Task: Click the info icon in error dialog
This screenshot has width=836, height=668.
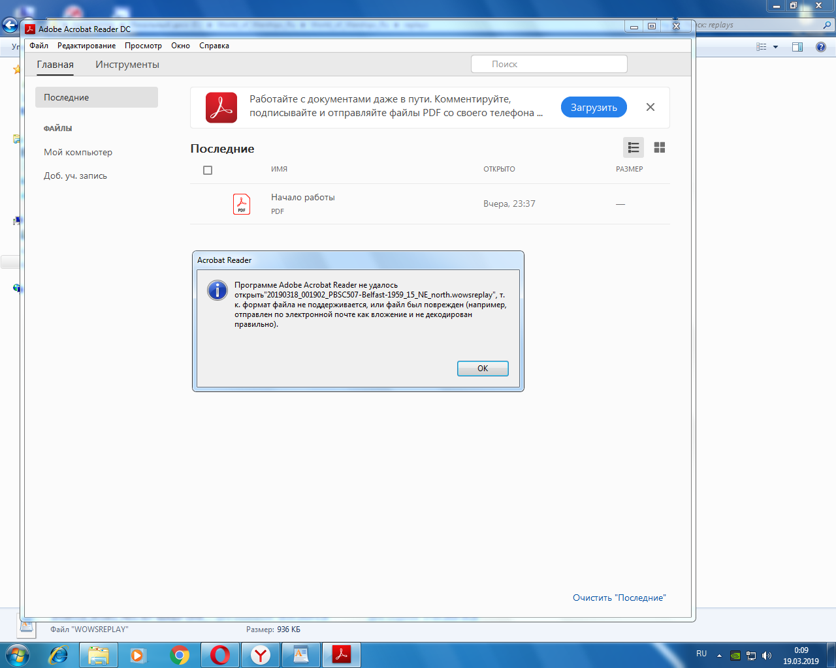Action: pyautogui.click(x=217, y=290)
